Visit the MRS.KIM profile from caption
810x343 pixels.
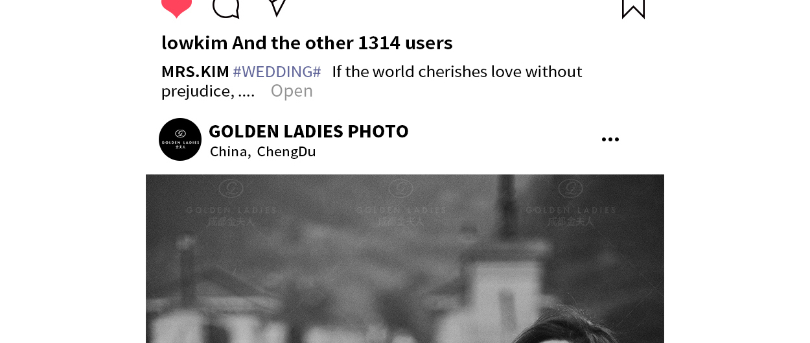coord(195,71)
